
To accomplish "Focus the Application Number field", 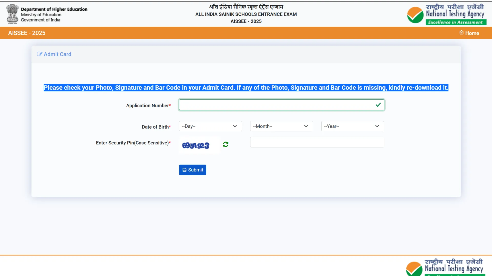I will [282, 105].
